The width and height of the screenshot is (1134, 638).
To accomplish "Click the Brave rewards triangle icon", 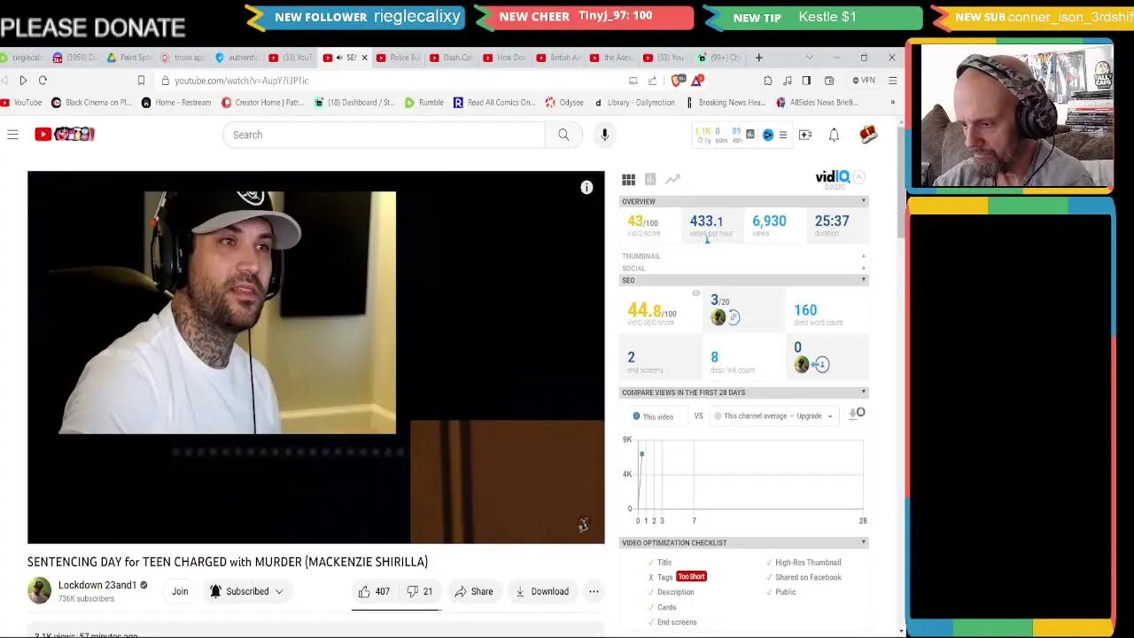I will coord(698,81).
